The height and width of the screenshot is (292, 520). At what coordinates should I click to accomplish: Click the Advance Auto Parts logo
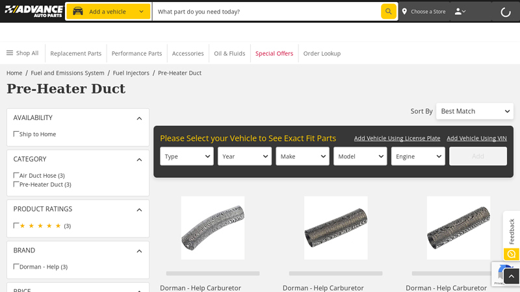pyautogui.click(x=33, y=11)
